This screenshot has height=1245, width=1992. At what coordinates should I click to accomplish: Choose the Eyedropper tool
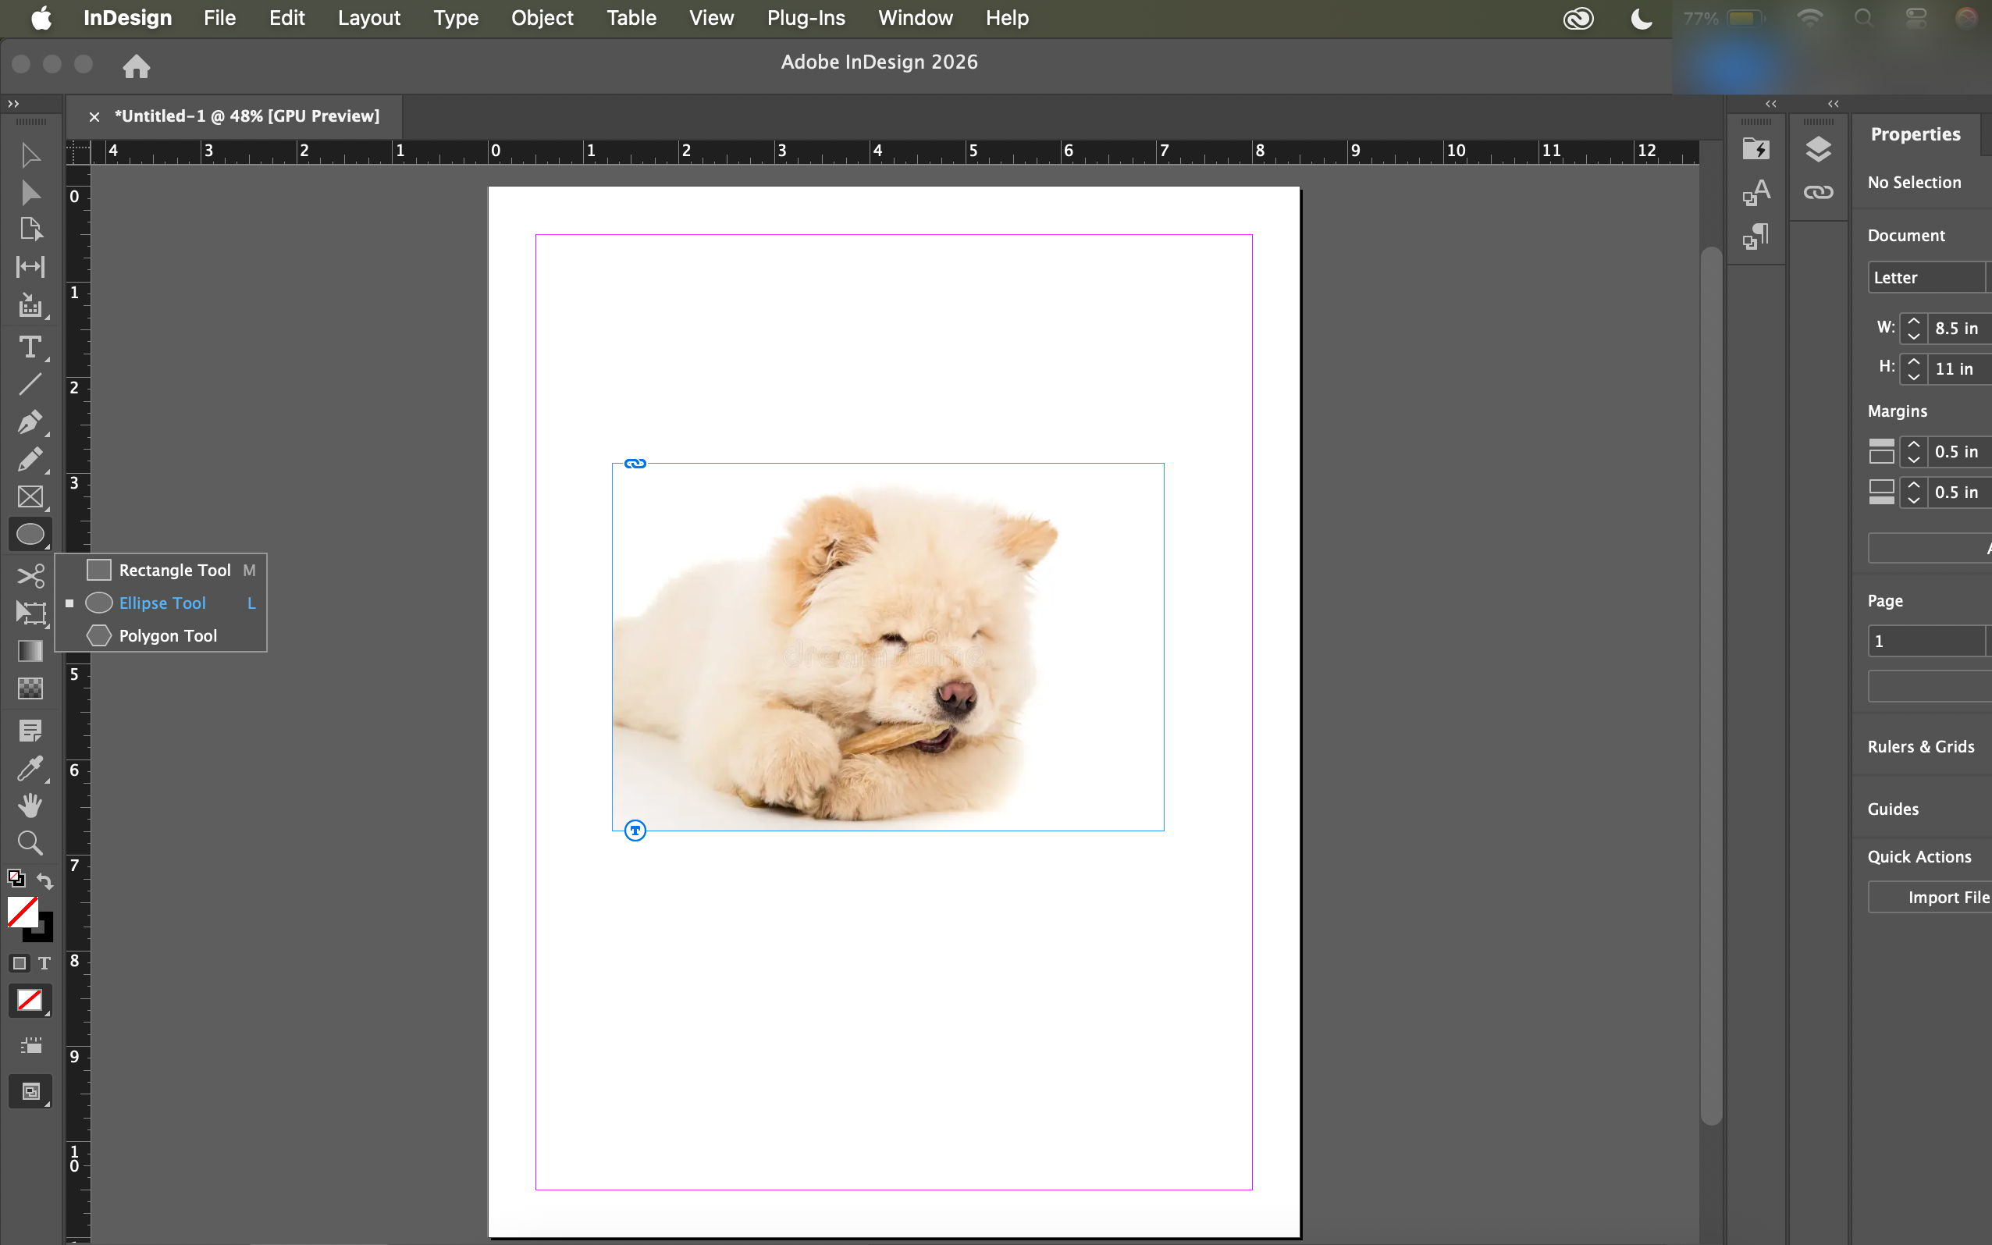[x=30, y=768]
